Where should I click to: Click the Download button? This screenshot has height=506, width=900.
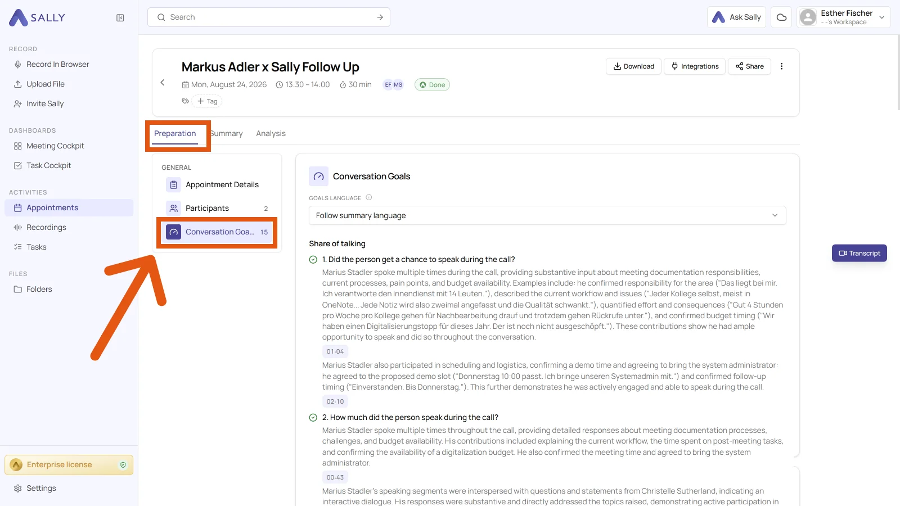pyautogui.click(x=633, y=66)
